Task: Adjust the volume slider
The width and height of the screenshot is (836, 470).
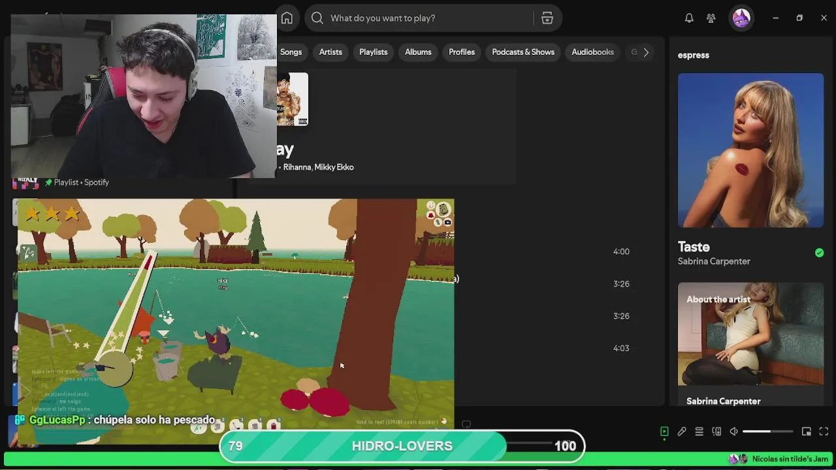Action: pos(768,431)
